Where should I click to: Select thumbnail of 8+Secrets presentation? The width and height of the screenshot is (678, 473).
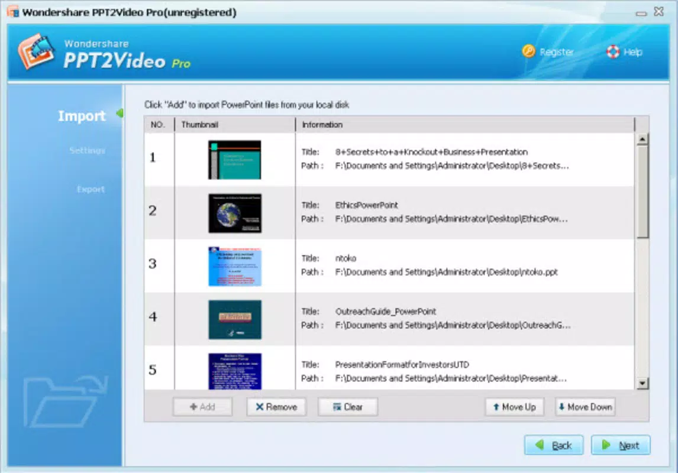(235, 160)
